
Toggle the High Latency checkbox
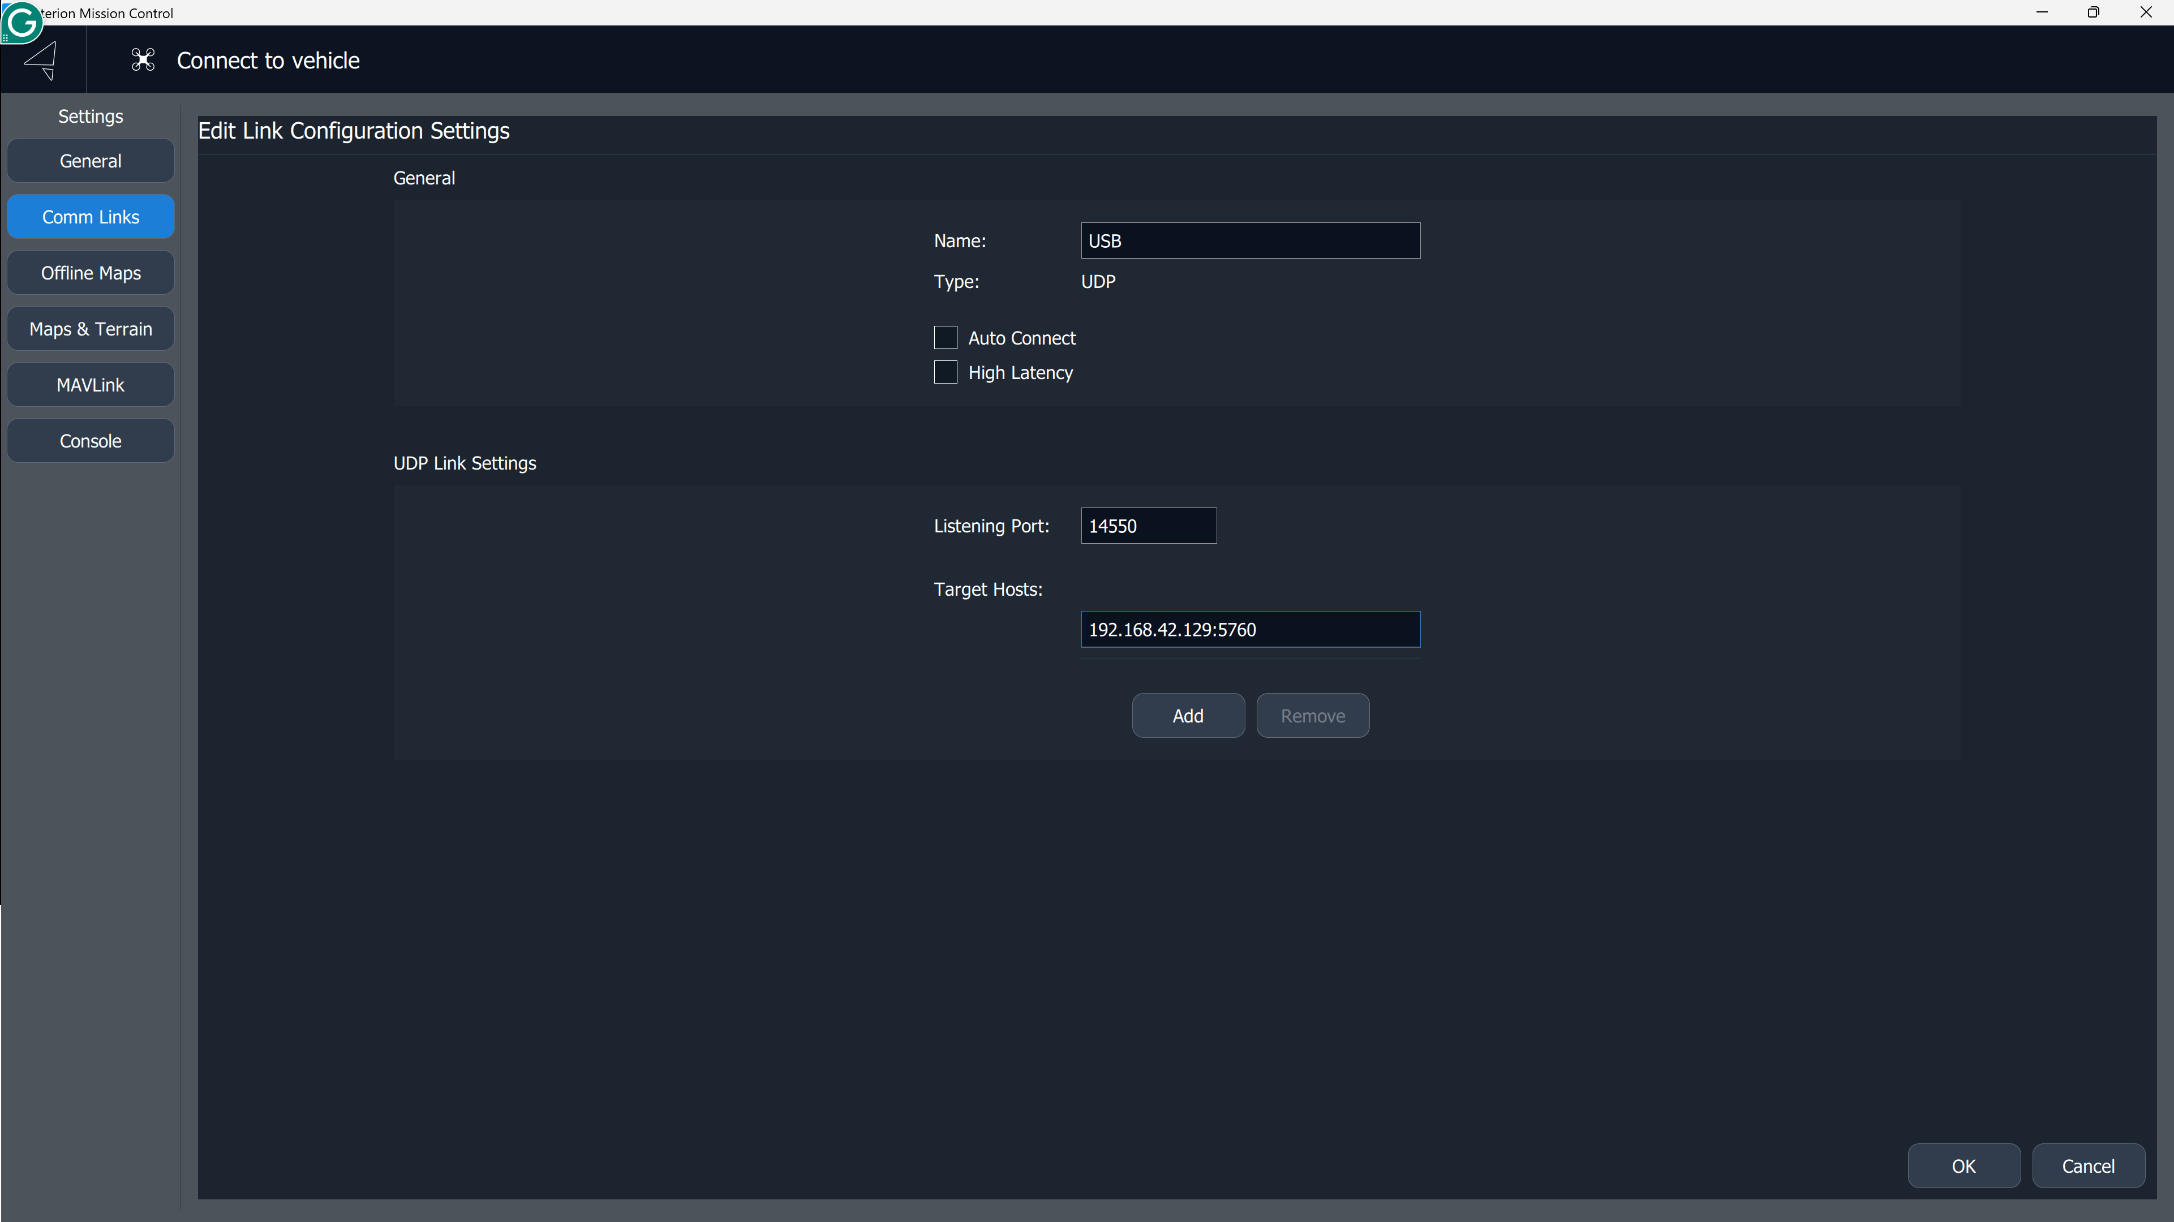945,372
